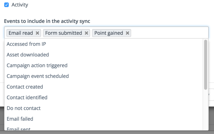Click the Form submitted tag label

[x=64, y=33]
